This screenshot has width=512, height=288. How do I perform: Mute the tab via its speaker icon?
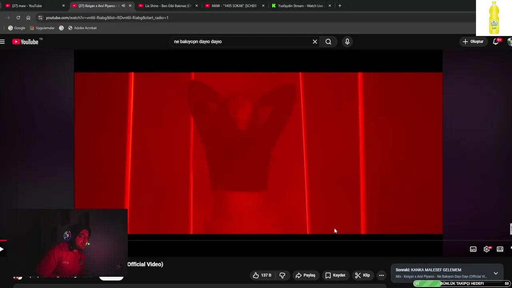pos(123,6)
